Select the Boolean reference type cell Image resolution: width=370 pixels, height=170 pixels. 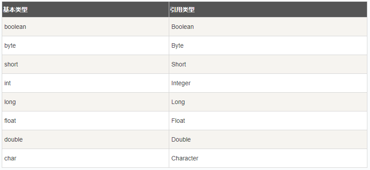268,27
